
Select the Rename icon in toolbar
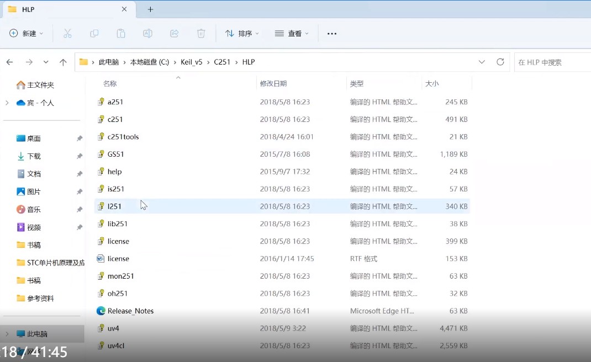click(147, 33)
